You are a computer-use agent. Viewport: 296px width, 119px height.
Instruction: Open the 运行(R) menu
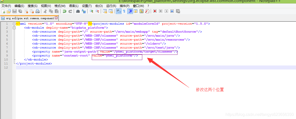click(111, 6)
